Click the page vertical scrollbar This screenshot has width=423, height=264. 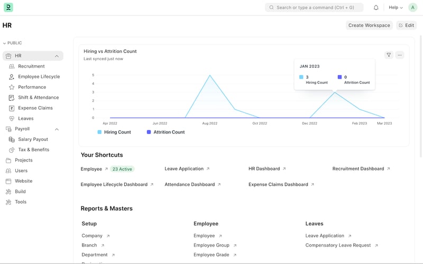[421, 97]
